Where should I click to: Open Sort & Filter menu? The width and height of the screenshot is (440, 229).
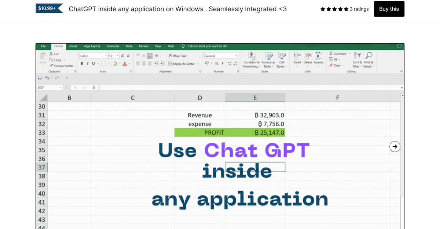pyautogui.click(x=357, y=60)
